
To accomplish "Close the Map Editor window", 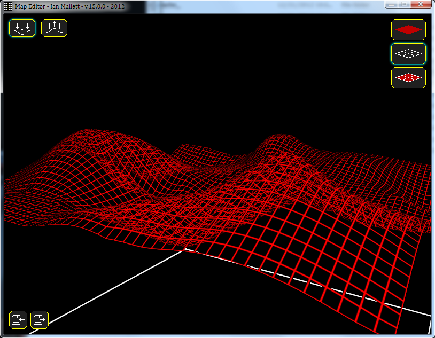I will [420, 5].
